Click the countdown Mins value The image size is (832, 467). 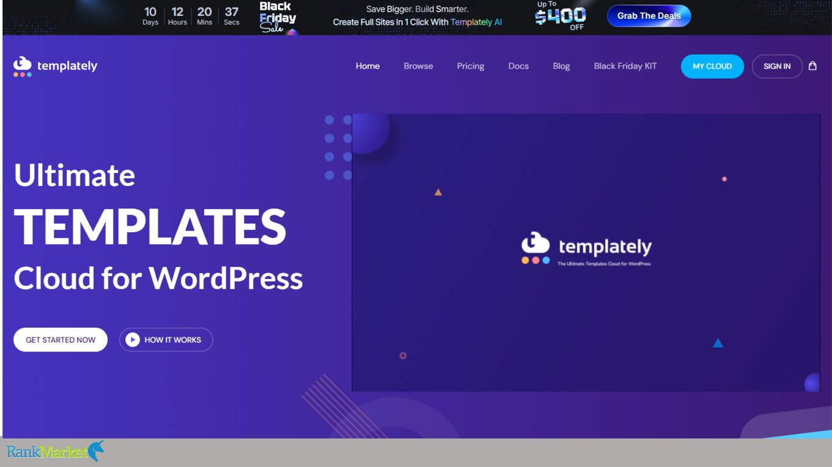205,12
